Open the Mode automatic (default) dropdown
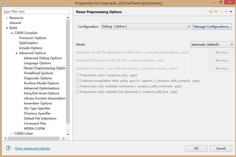 [212, 45]
